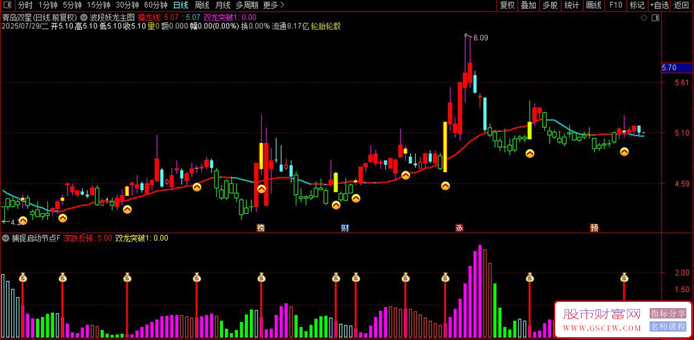Click the 波段妖龙主图 indicator name

(111, 18)
